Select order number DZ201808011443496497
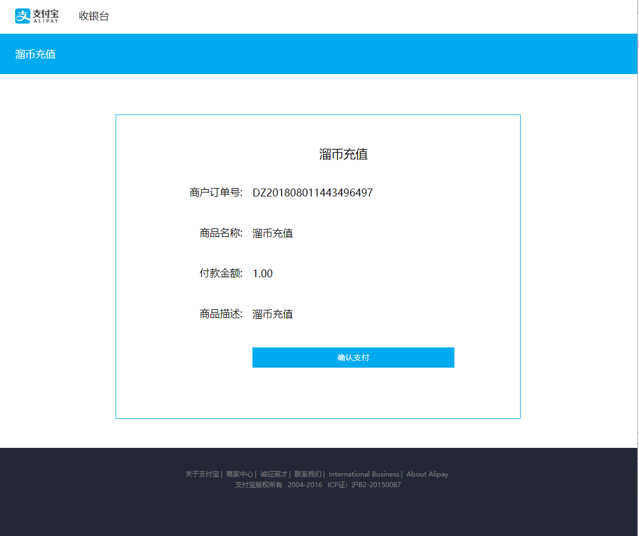The height and width of the screenshot is (536, 639). click(x=312, y=193)
